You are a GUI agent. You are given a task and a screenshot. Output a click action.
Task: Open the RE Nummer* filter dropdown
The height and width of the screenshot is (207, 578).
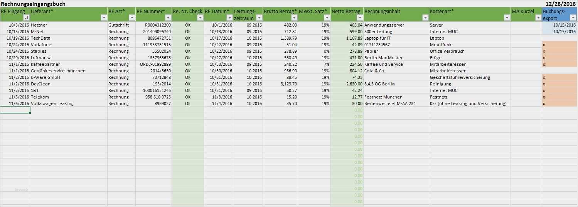tap(168, 18)
